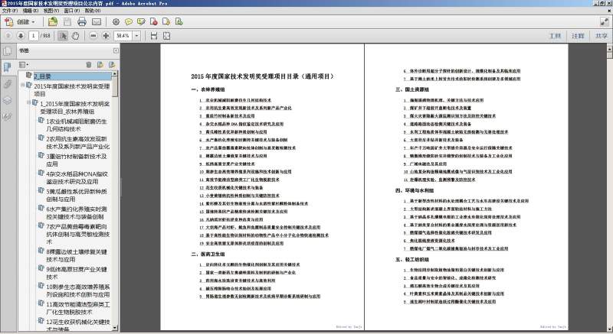The height and width of the screenshot is (334, 613).
Task: Click the page number input field
Action: pos(34,36)
